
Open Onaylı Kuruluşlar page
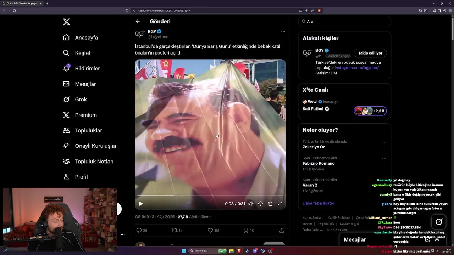pos(89,146)
